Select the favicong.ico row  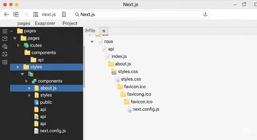(136, 94)
